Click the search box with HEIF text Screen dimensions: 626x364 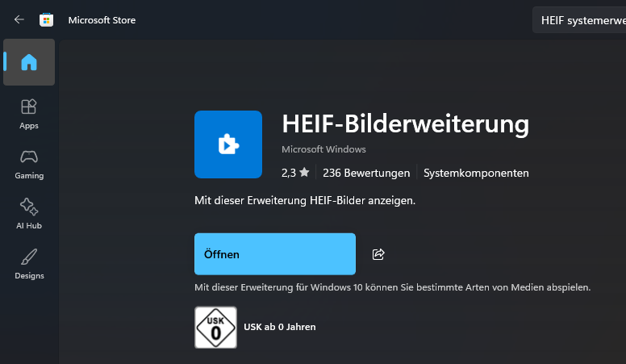(579, 20)
